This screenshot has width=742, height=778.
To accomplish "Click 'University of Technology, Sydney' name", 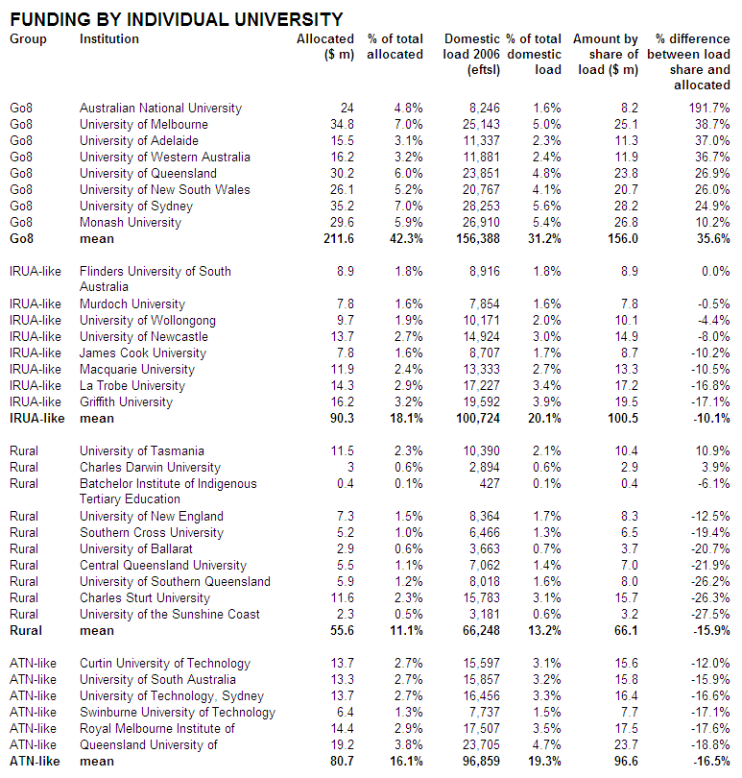I will point(172,696).
